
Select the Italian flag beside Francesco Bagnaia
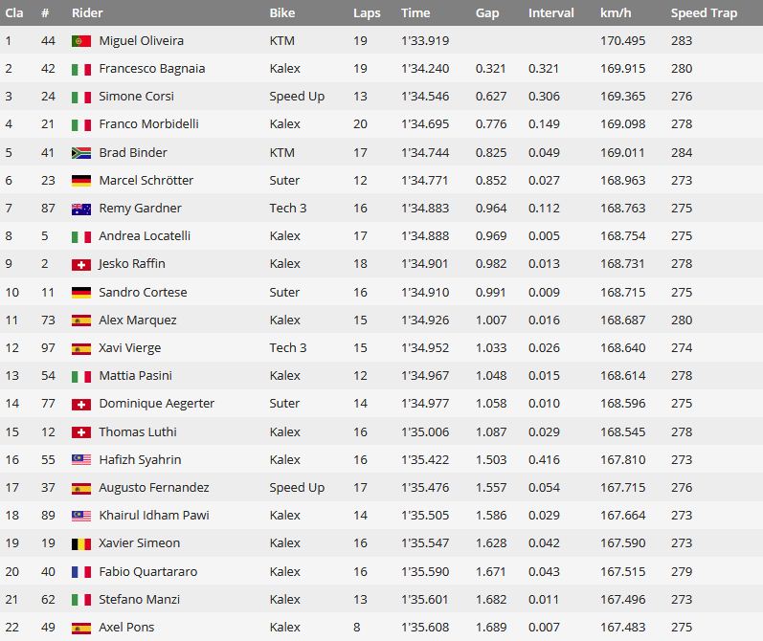(x=81, y=69)
